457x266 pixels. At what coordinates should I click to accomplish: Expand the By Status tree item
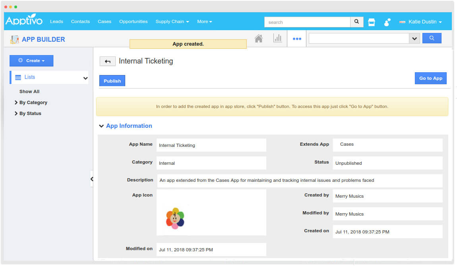click(x=30, y=114)
